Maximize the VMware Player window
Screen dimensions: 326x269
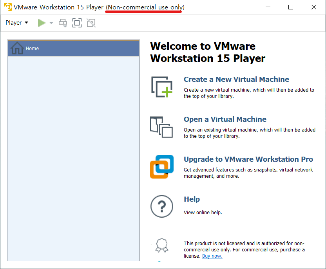pos(291,7)
